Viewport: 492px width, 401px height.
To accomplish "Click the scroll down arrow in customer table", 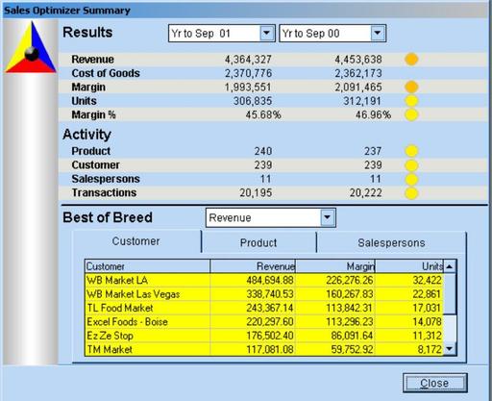I will [450, 349].
